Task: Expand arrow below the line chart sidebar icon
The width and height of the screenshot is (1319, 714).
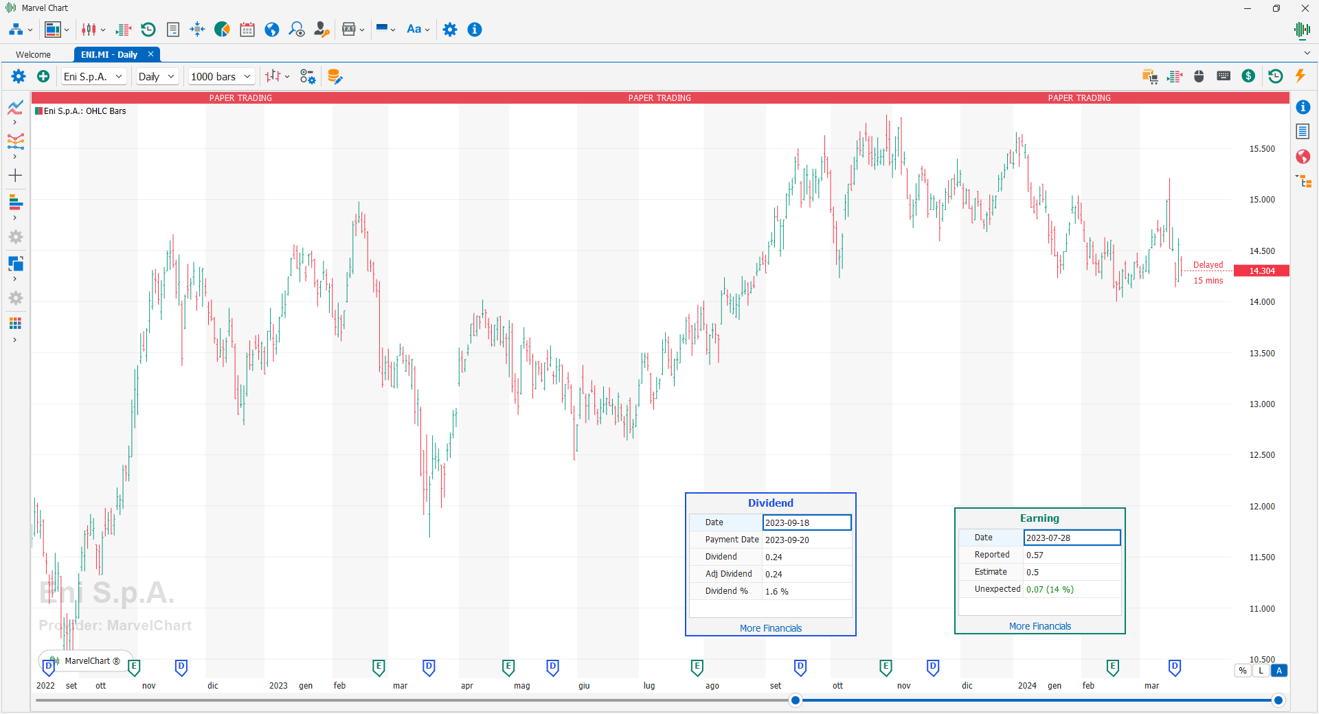Action: (15, 122)
